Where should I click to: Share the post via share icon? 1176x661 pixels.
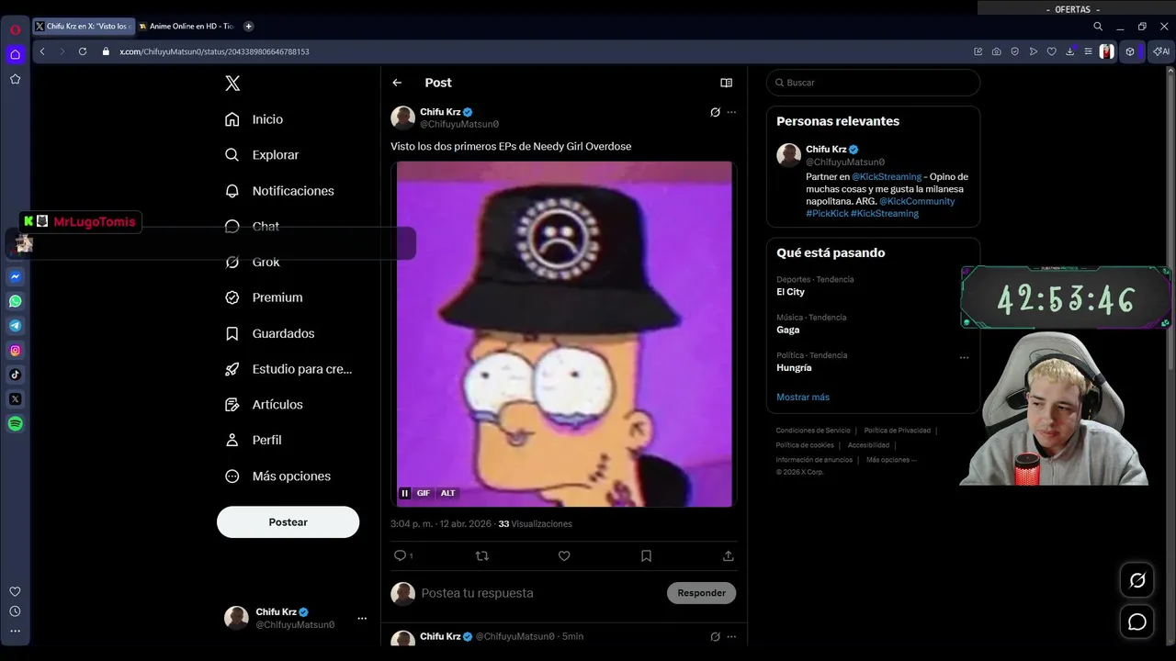click(729, 555)
